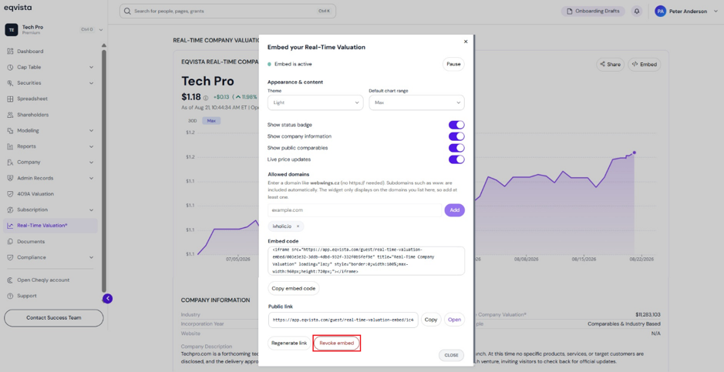This screenshot has height=372, width=724.
Task: Open the Peter Anderson account menu chevron
Action: point(716,12)
